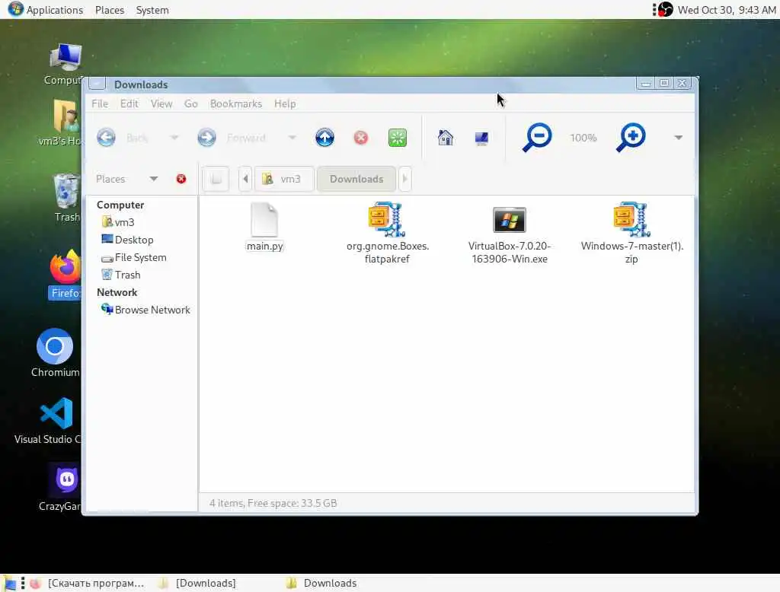Zoom in with the plus magnifier

(631, 137)
